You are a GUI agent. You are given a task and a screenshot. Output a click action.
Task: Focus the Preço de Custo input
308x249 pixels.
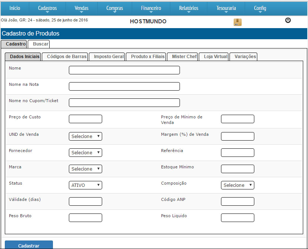[x=86, y=119]
